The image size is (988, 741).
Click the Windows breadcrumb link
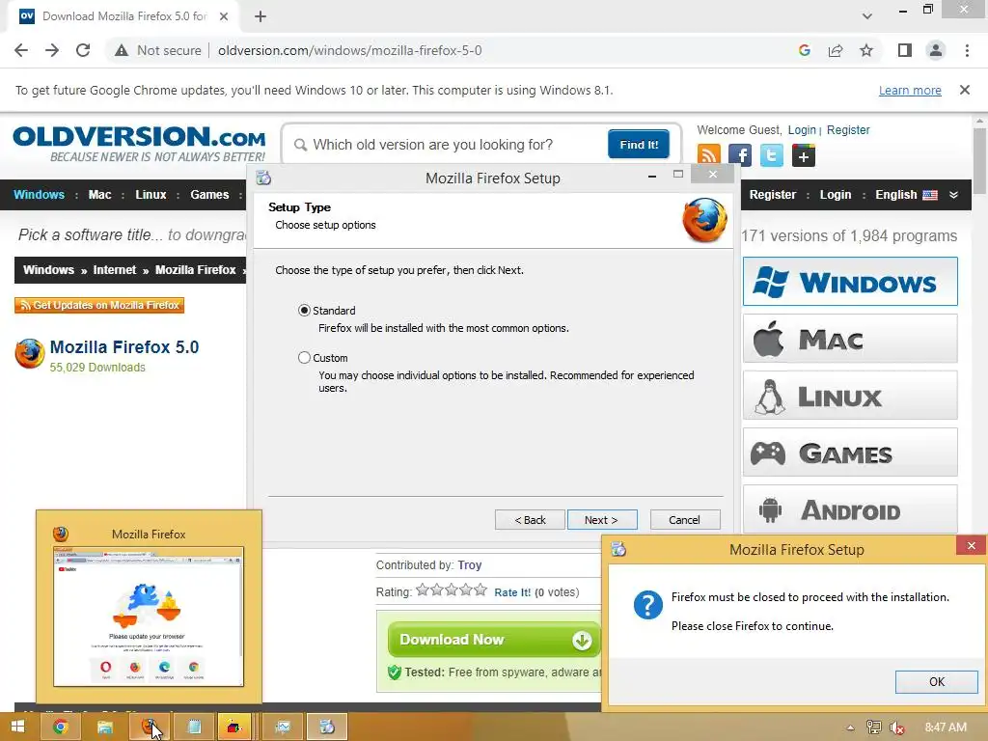click(48, 270)
